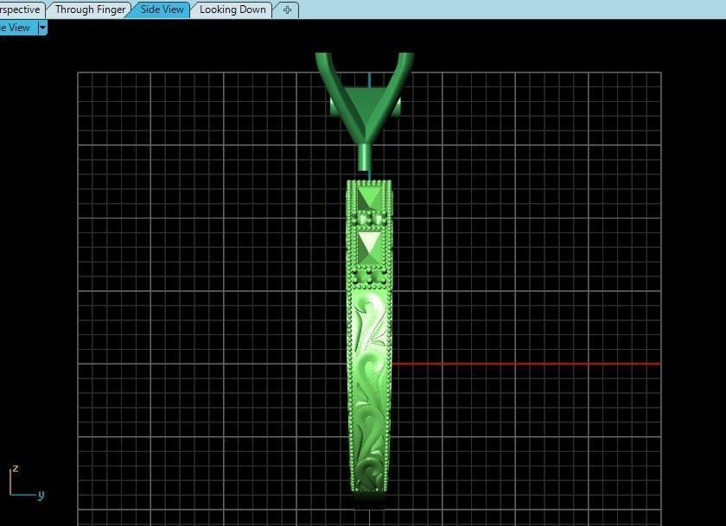Open the Through Finger view tab
Viewport: 726px width, 526px height.
(90, 10)
